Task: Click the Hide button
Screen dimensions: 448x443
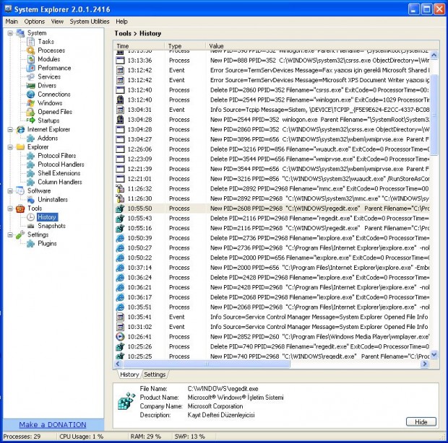Action: (x=421, y=422)
